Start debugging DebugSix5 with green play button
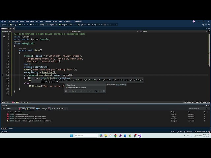211x158 pixels. point(63,25)
